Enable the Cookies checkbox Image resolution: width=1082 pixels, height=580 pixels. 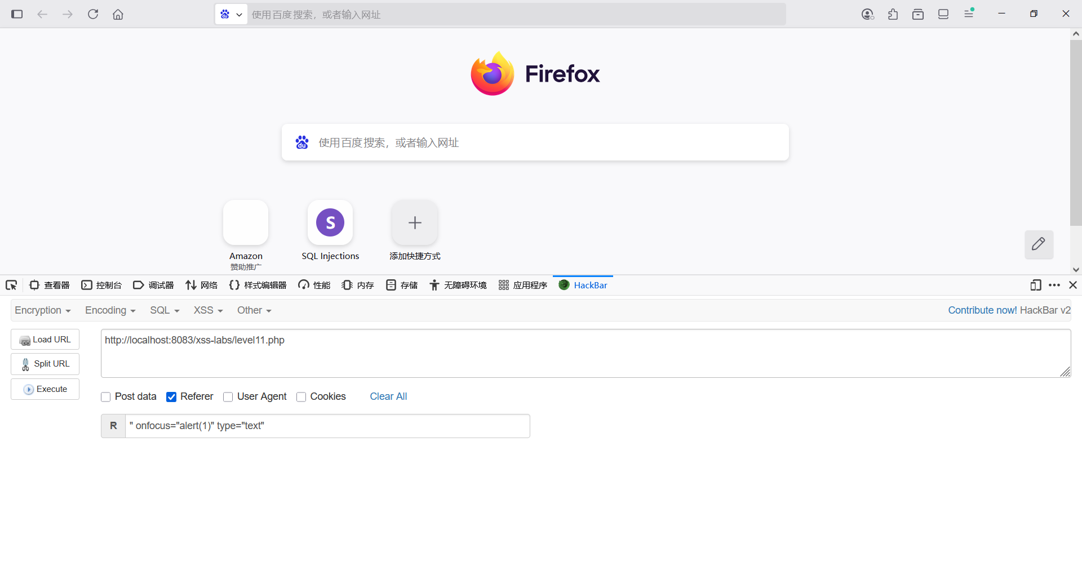tap(301, 397)
